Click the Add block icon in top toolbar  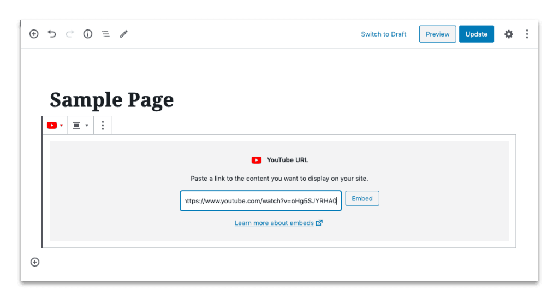(x=34, y=34)
